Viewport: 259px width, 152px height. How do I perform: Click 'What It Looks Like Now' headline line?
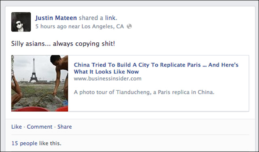(106, 71)
